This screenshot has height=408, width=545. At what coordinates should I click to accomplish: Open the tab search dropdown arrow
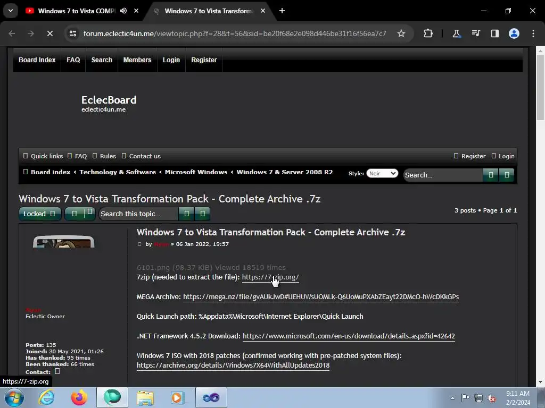11,11
